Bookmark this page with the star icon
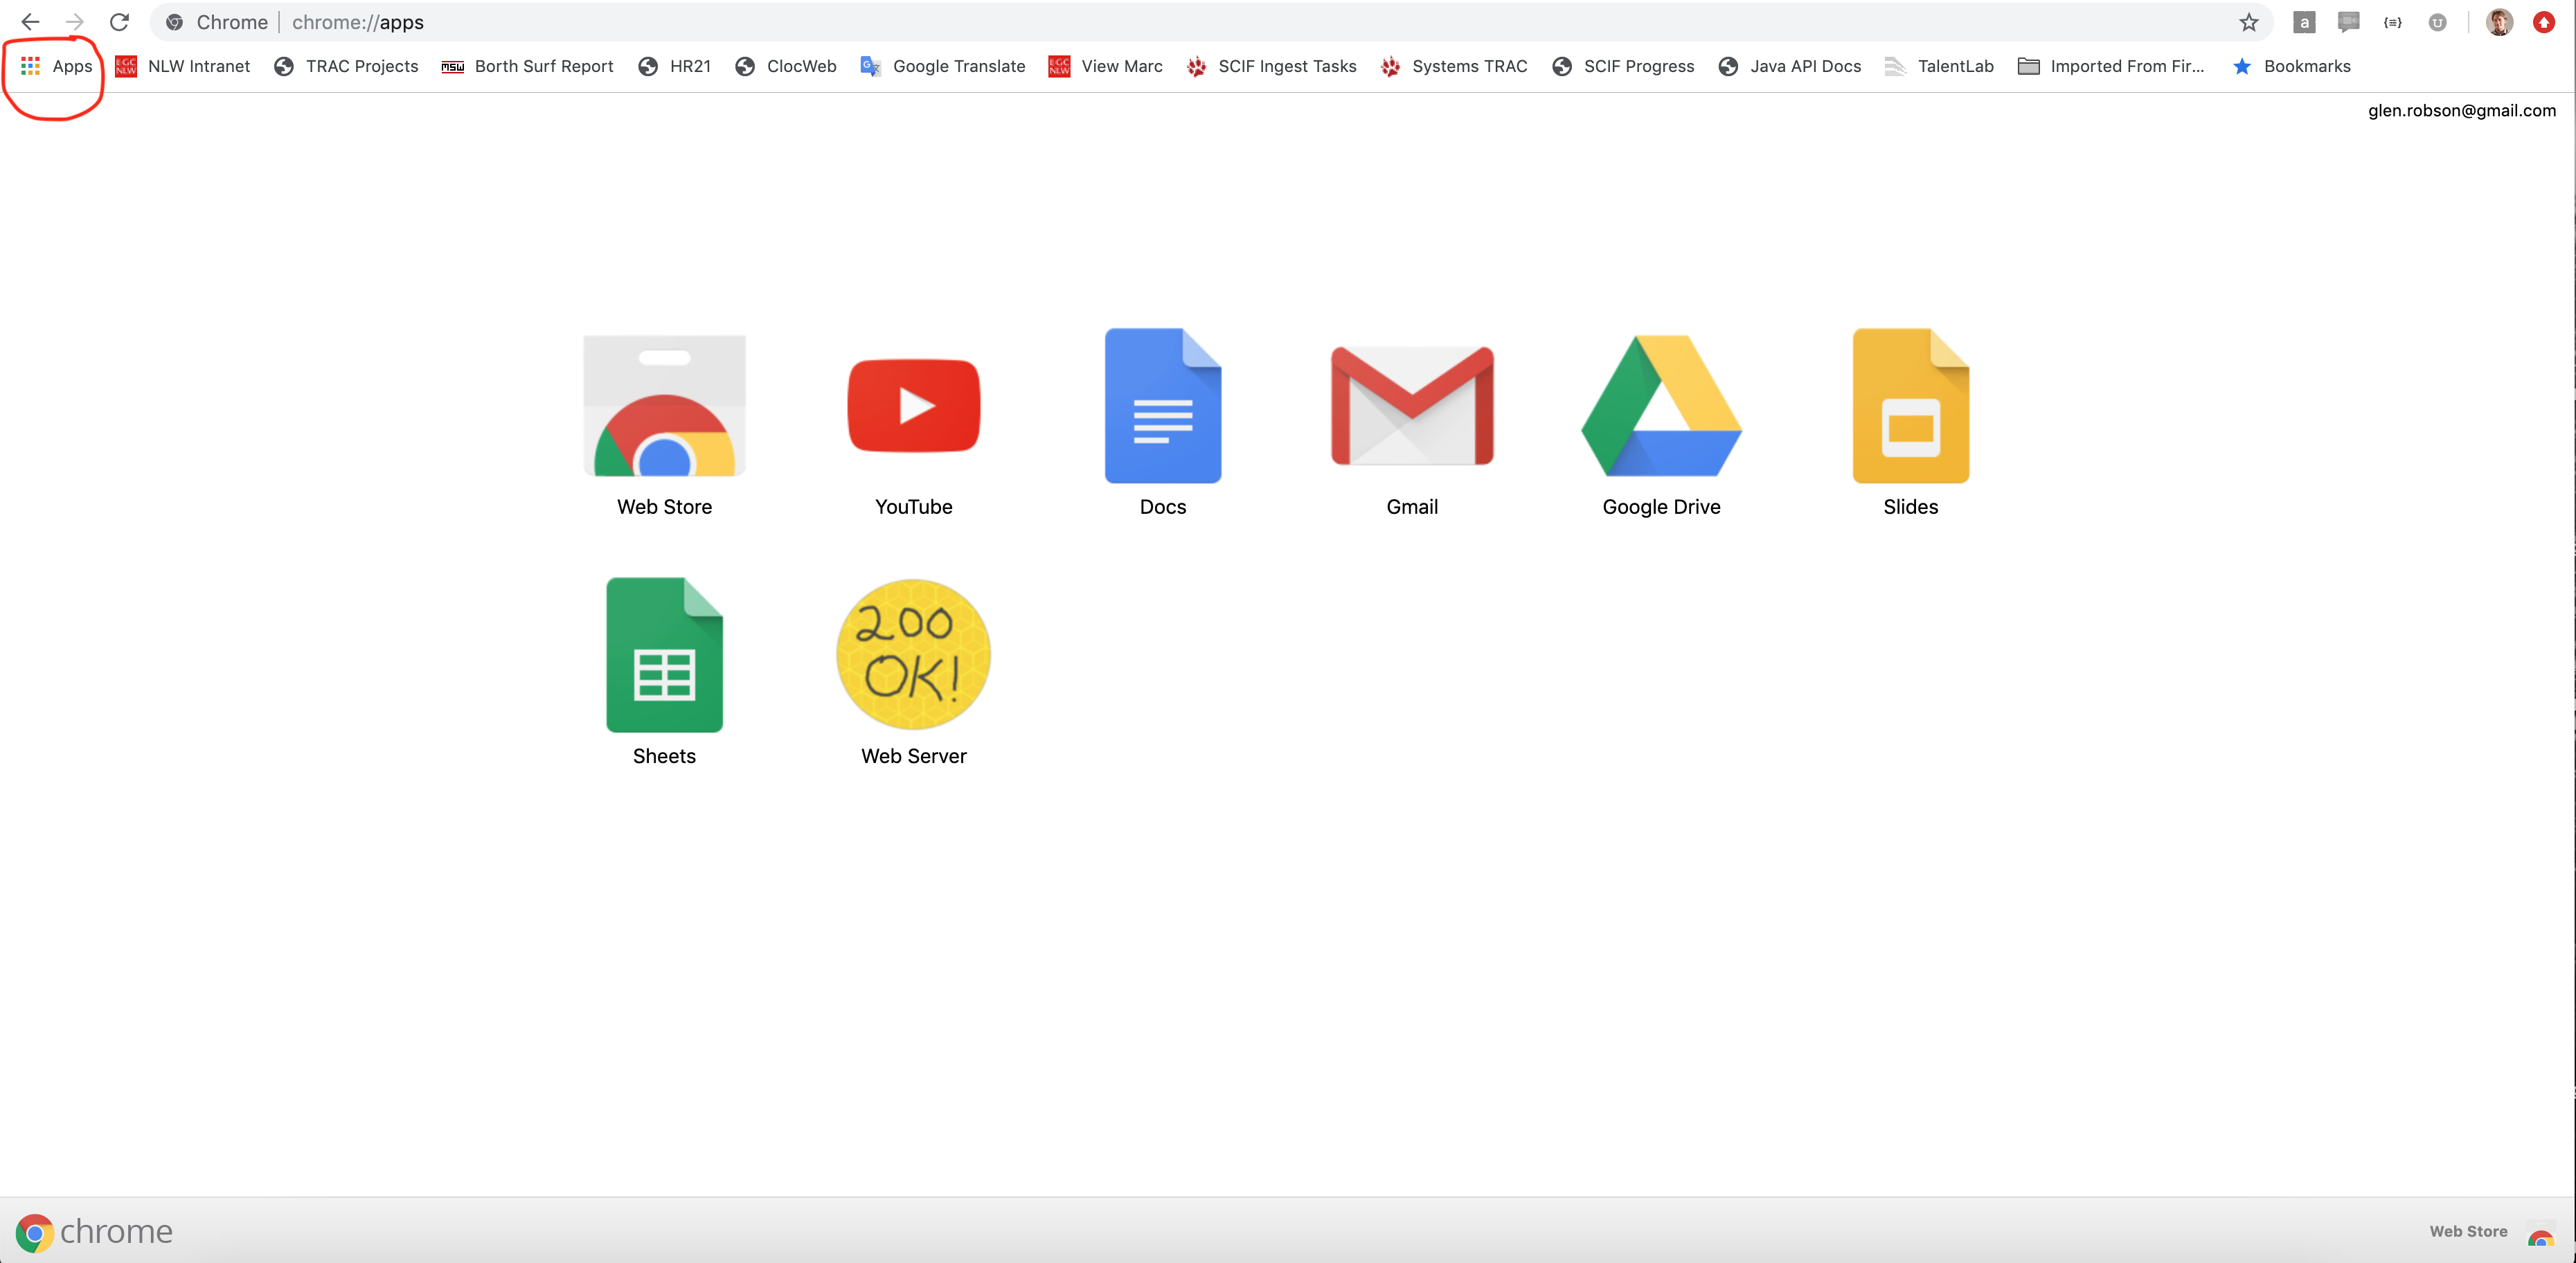Image resolution: width=2576 pixels, height=1263 pixels. 2248,22
